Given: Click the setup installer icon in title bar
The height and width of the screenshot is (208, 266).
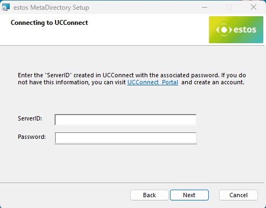Looking at the screenshot, I should [6, 7].
